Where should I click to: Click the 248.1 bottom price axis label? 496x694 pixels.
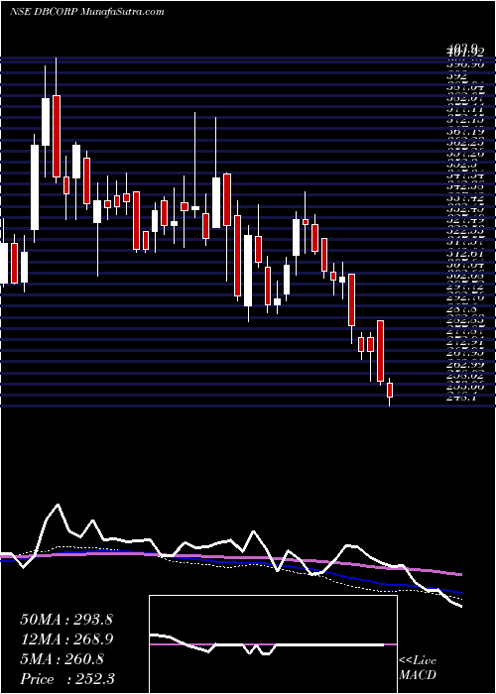[x=461, y=398]
